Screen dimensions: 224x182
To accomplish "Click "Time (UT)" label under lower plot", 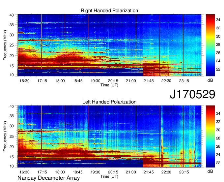I will [109, 176].
